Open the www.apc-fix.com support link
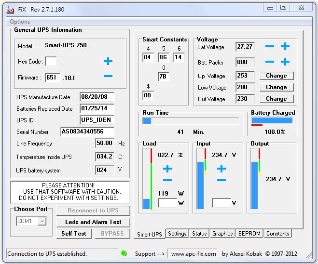Image resolution: width=318 pixels, height=264 pixels. pos(194,254)
